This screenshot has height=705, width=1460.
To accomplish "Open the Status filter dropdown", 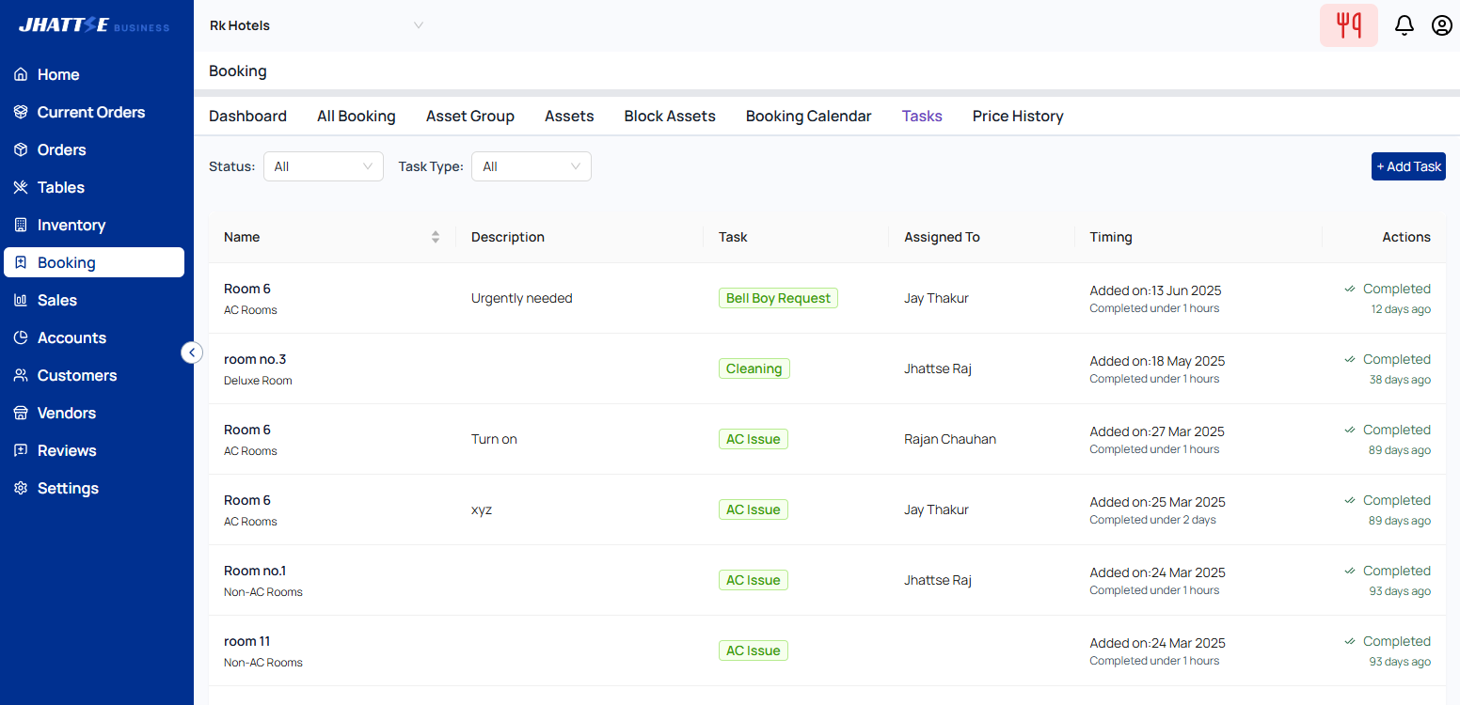I will pos(323,166).
